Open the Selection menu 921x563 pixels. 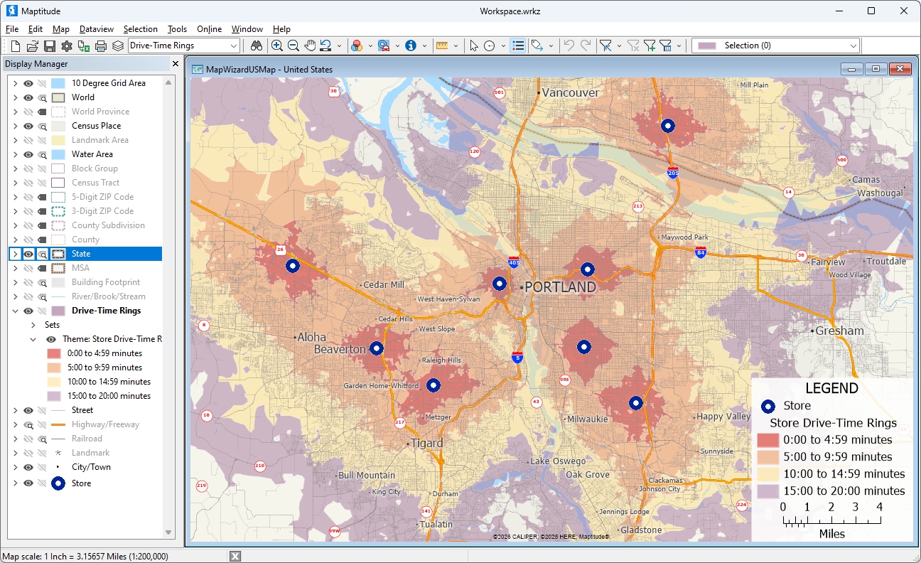point(140,29)
